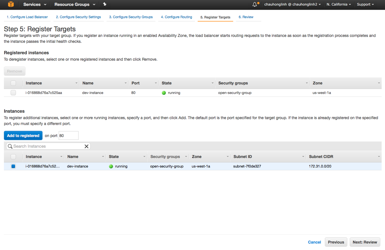Click the magnifier icon in Search Instances
The width and height of the screenshot is (385, 250).
click(10, 146)
